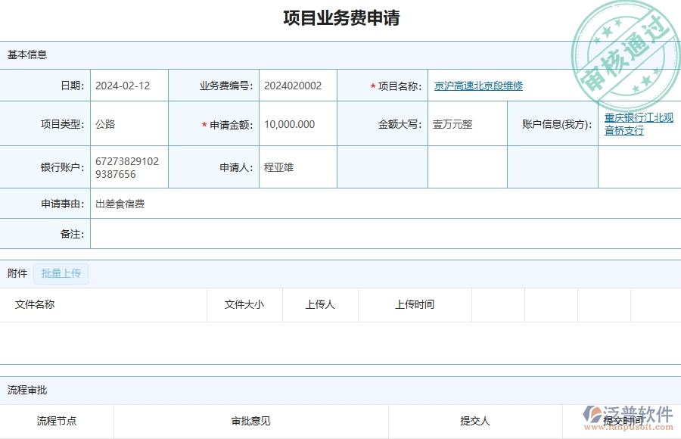The height and width of the screenshot is (439, 681).
Task: Select the 审批意见 column header
Action: click(x=250, y=422)
